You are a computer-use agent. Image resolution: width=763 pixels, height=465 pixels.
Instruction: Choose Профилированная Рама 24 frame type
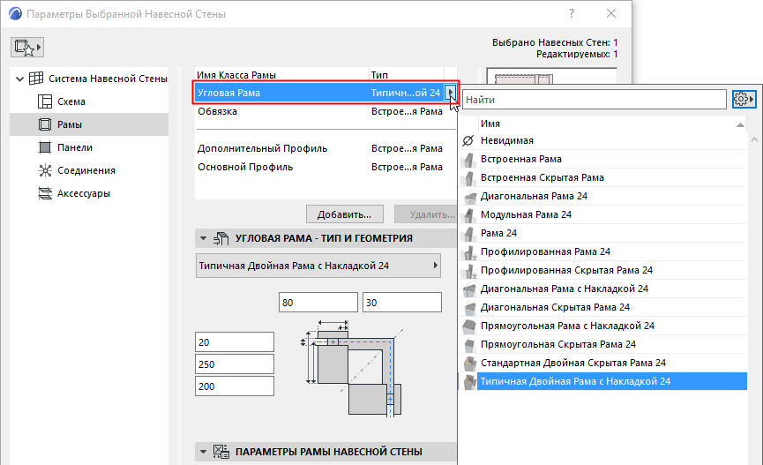[x=602, y=251]
